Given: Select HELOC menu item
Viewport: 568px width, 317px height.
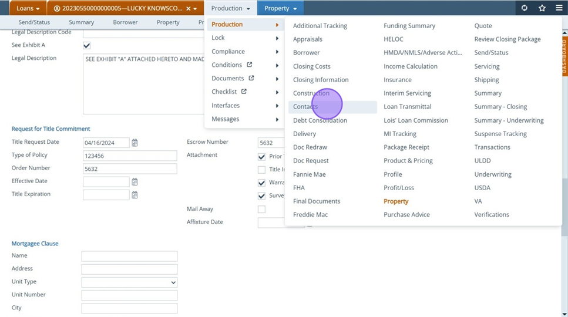Looking at the screenshot, I should [x=394, y=39].
